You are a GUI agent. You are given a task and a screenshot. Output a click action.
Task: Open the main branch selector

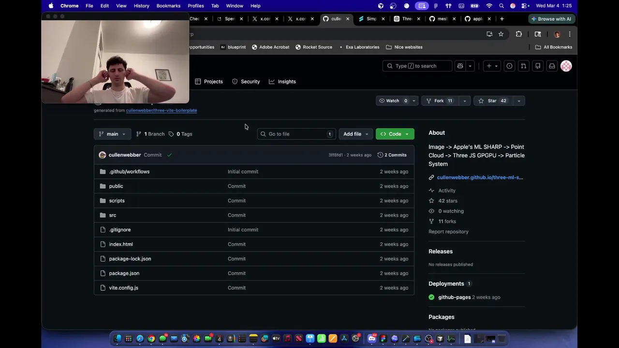[x=112, y=134]
